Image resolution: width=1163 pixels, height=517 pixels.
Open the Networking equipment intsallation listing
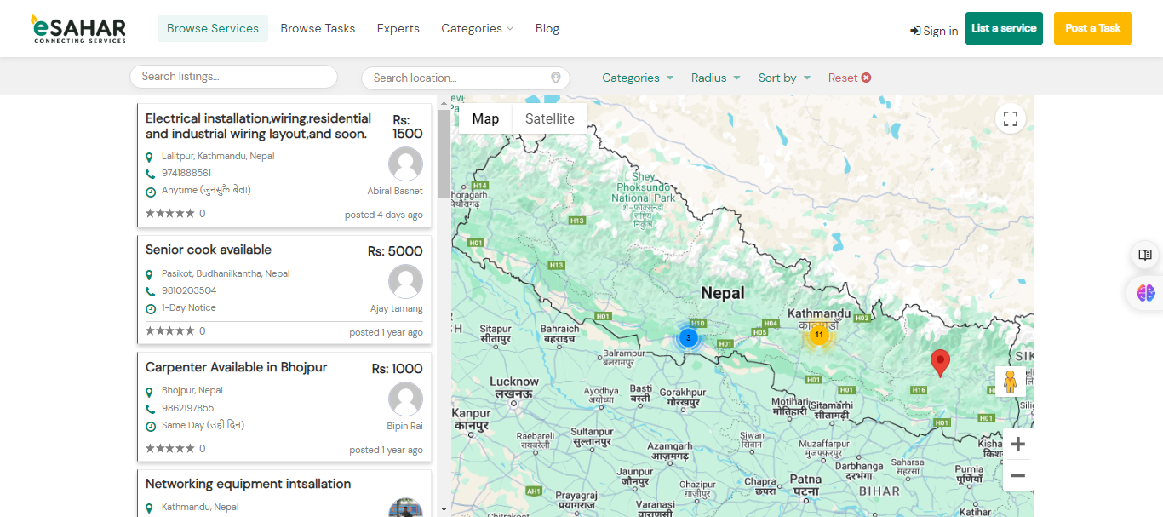(x=249, y=484)
